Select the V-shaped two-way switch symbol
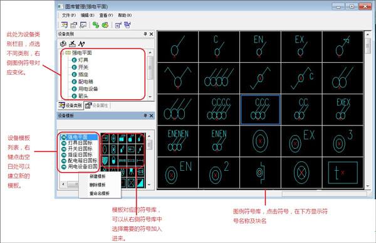Screen dimensions: 376x243 coord(178,78)
